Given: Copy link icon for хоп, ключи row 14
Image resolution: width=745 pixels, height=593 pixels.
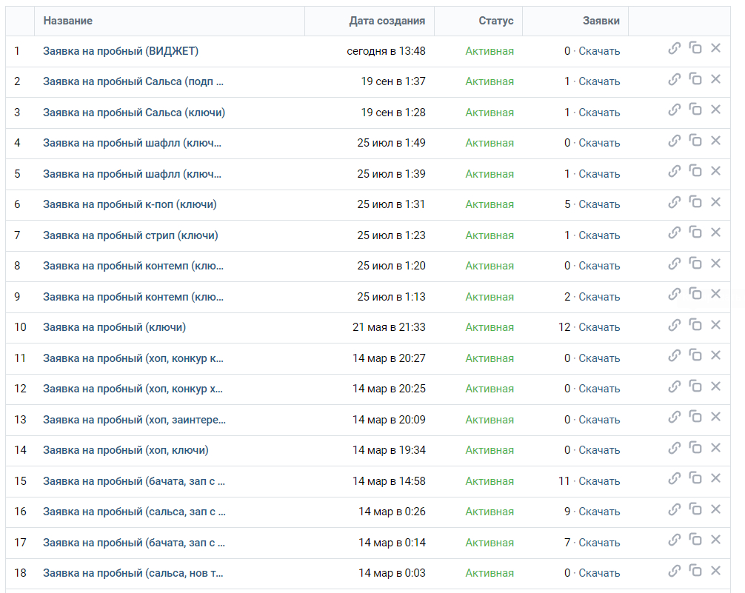Looking at the screenshot, I should coord(675,448).
